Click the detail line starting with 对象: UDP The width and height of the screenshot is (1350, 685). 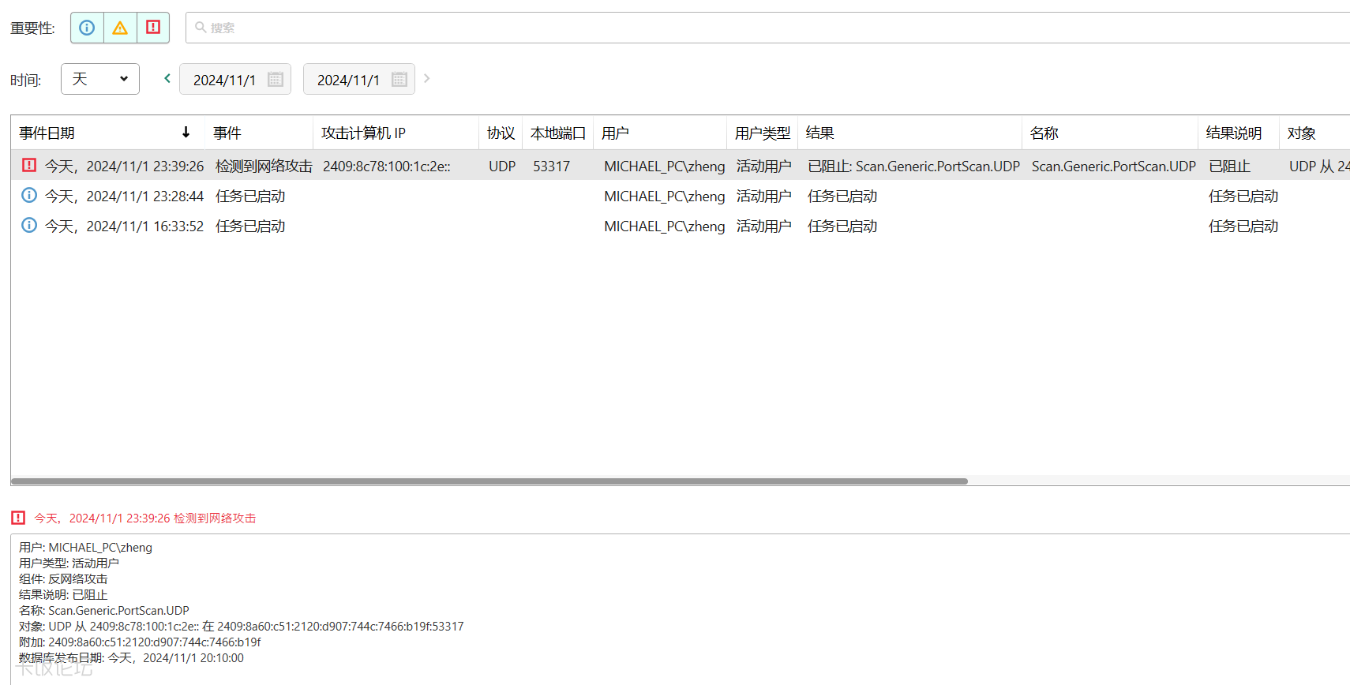242,626
